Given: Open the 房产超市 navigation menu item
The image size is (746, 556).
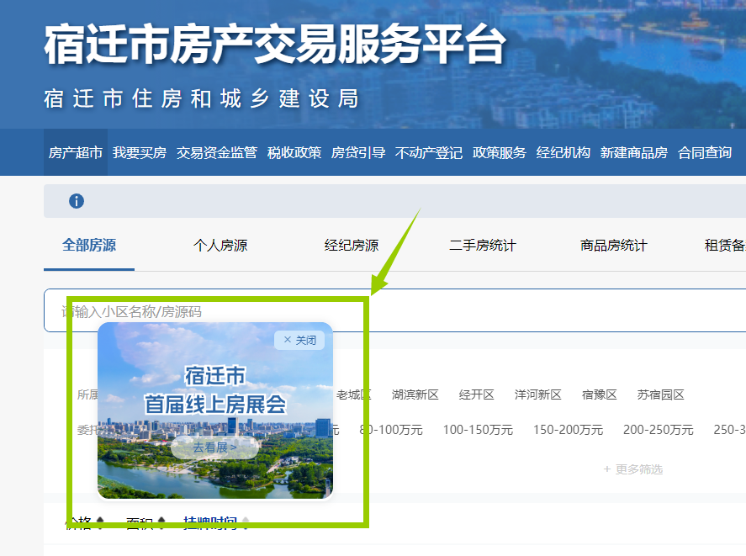Looking at the screenshot, I should coord(76,152).
